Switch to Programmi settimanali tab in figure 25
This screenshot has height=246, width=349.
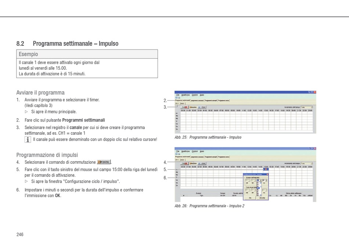(183, 100)
